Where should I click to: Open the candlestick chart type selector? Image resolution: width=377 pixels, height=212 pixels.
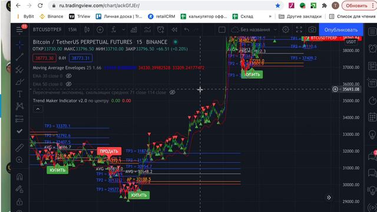click(87, 29)
